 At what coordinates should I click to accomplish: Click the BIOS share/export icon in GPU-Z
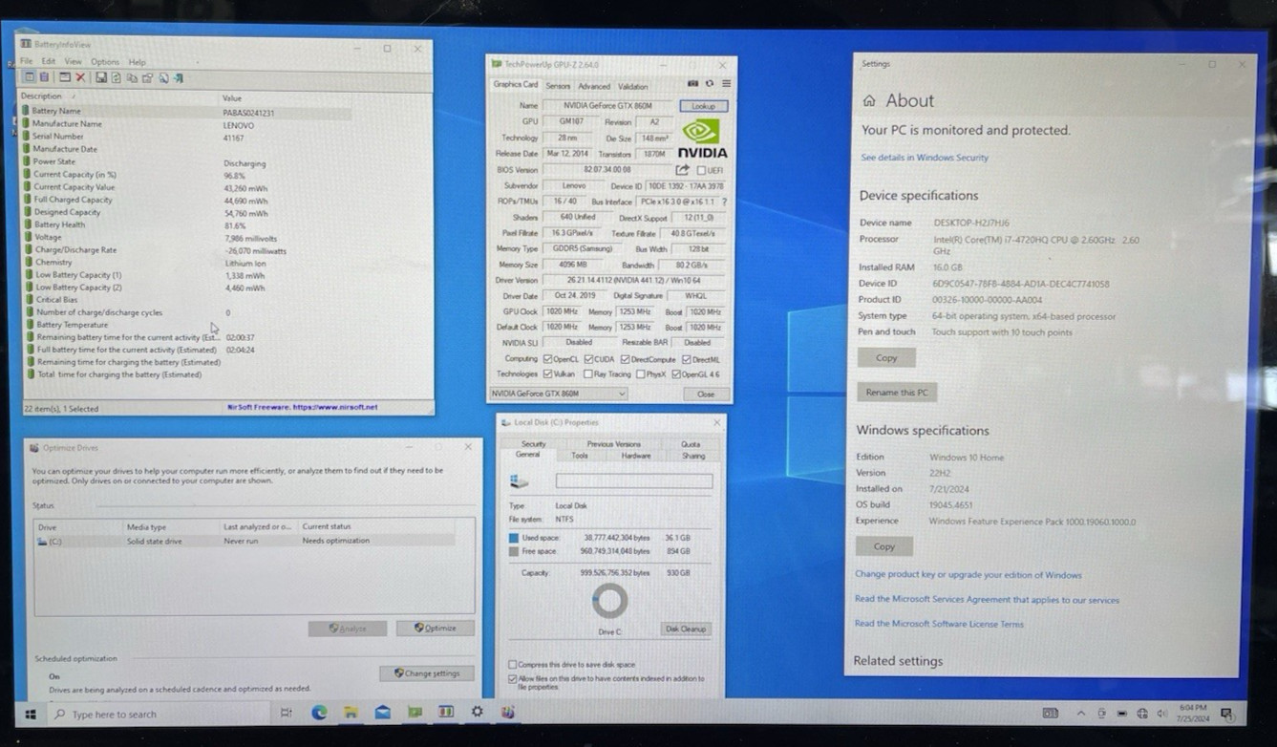[x=682, y=169]
